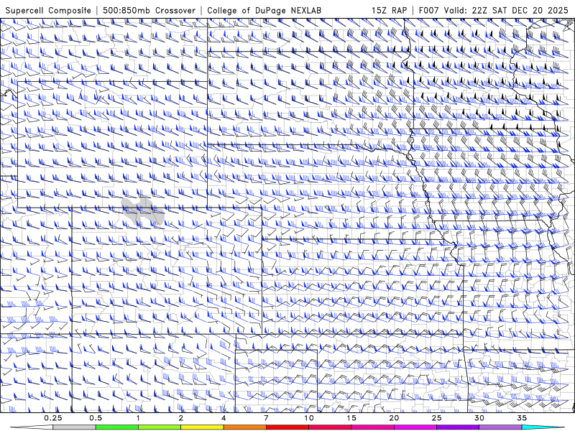The width and height of the screenshot is (575, 431).
Task: Click the legend value 2
Action: point(181,418)
